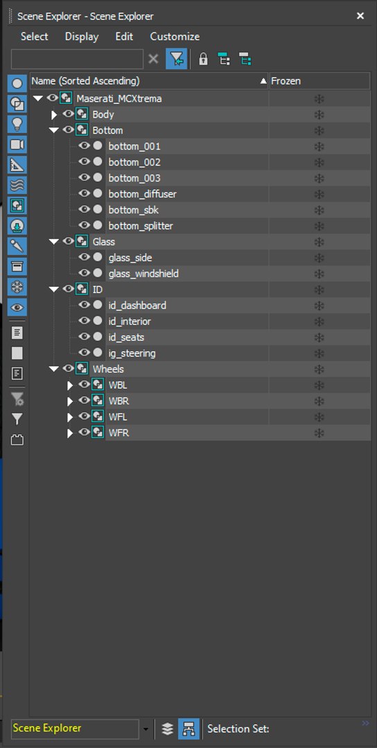Close the Scene Explorer window
This screenshot has width=377, height=748.
tap(360, 16)
